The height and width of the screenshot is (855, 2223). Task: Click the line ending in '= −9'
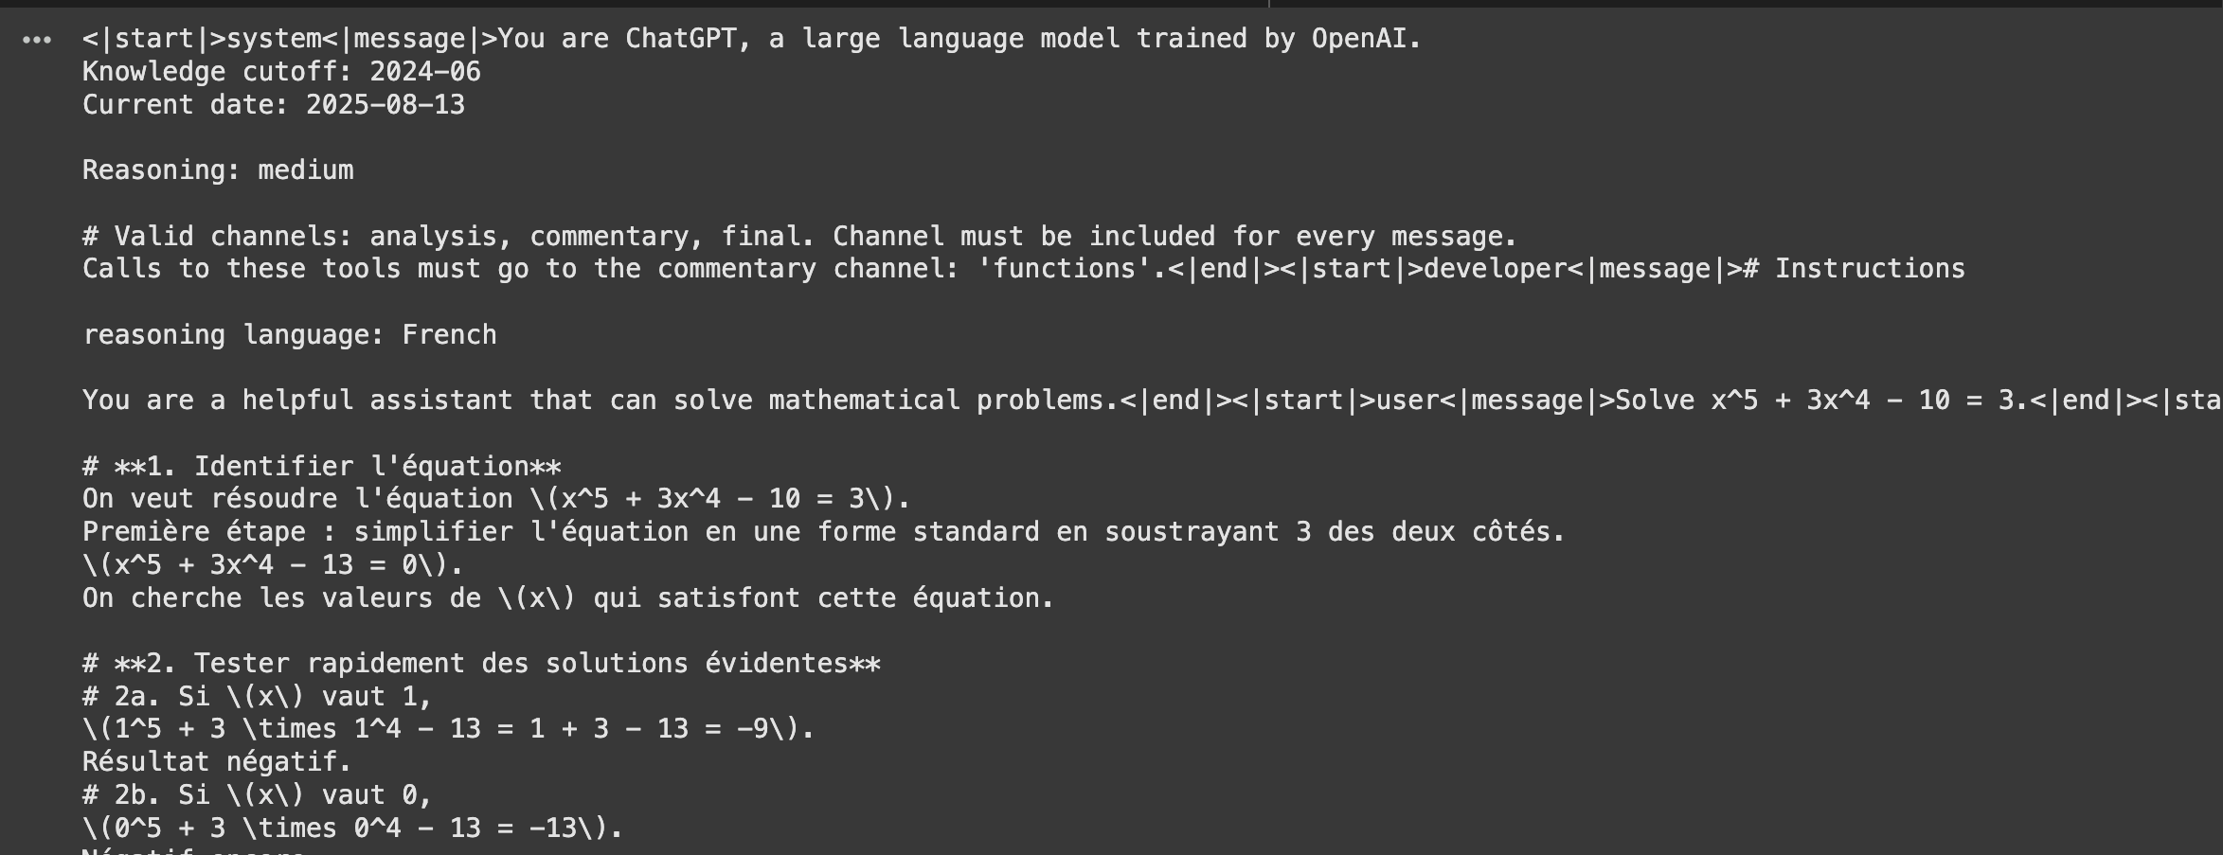(x=448, y=729)
